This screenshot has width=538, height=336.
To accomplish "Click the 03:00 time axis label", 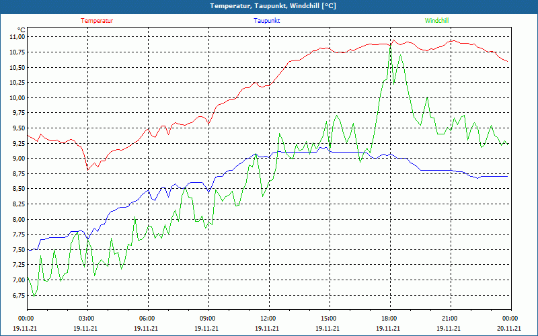I will pyautogui.click(x=87, y=319).
